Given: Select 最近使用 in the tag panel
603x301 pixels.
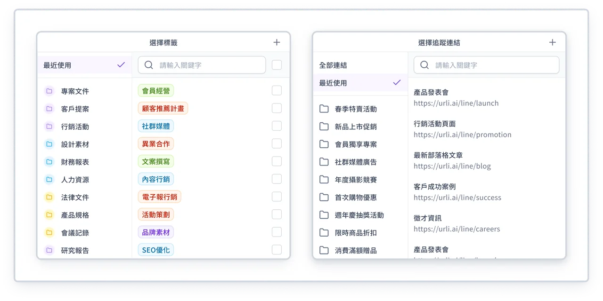Looking at the screenshot, I should pos(85,65).
